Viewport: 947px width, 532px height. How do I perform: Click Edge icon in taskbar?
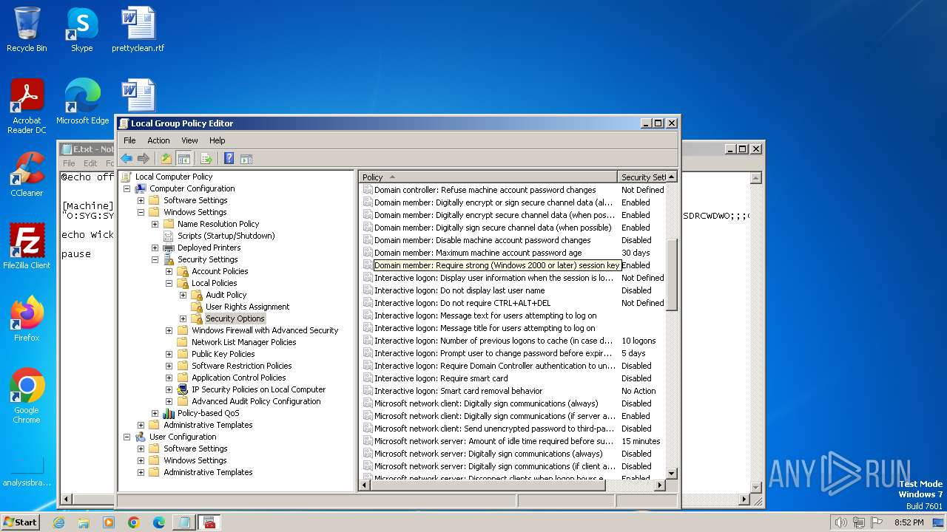[x=158, y=522]
